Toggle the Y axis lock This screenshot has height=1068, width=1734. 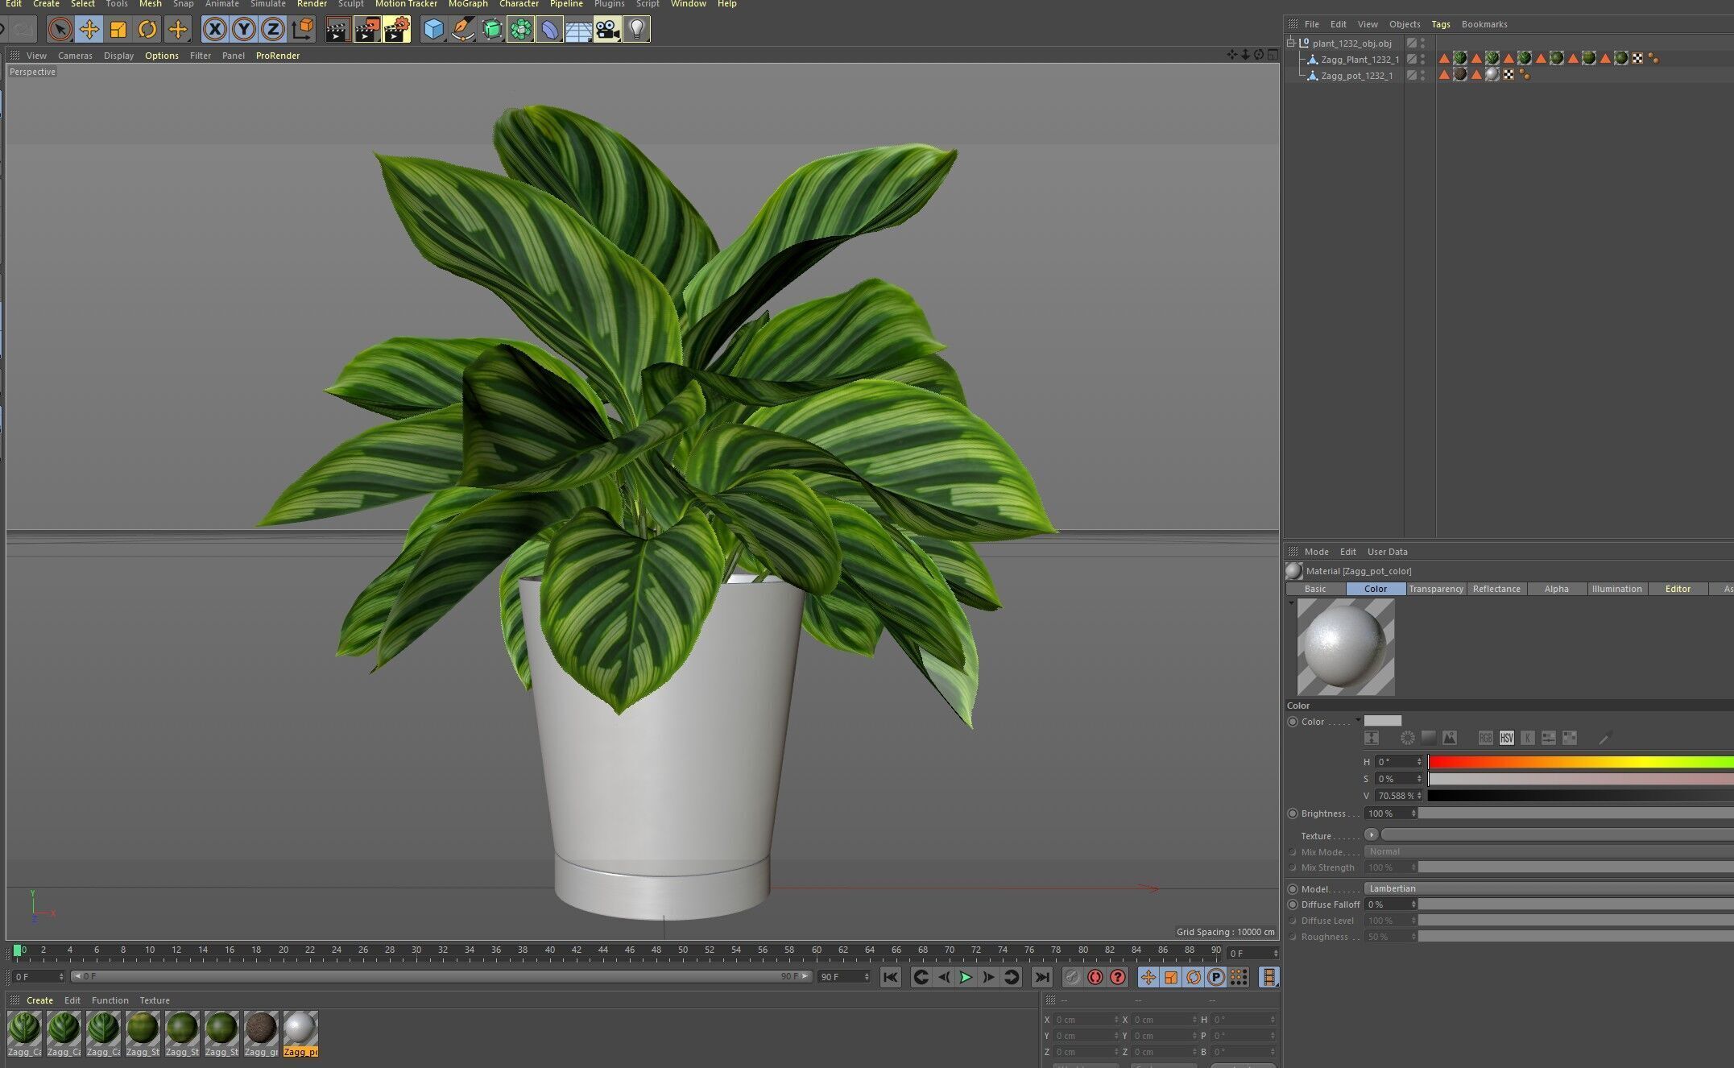click(243, 30)
